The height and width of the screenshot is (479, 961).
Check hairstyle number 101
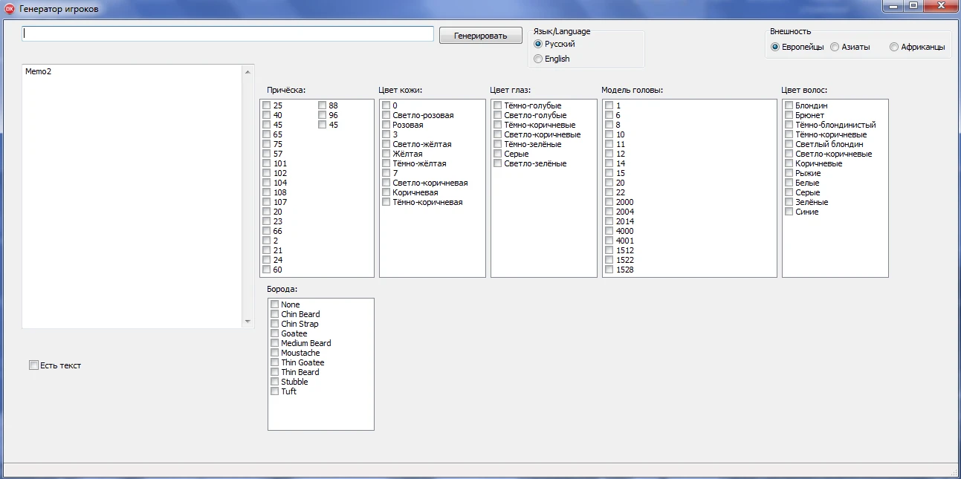pyautogui.click(x=267, y=164)
